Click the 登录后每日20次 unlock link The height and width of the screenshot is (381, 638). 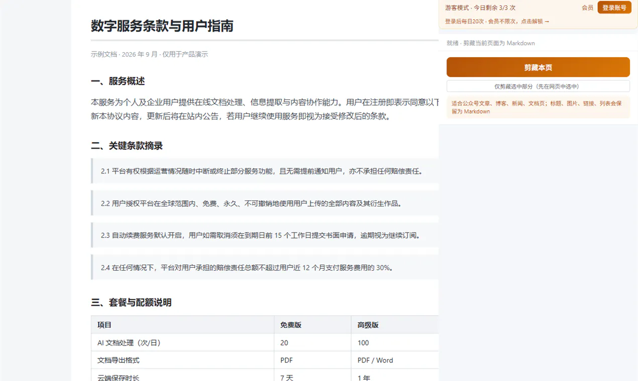click(497, 22)
